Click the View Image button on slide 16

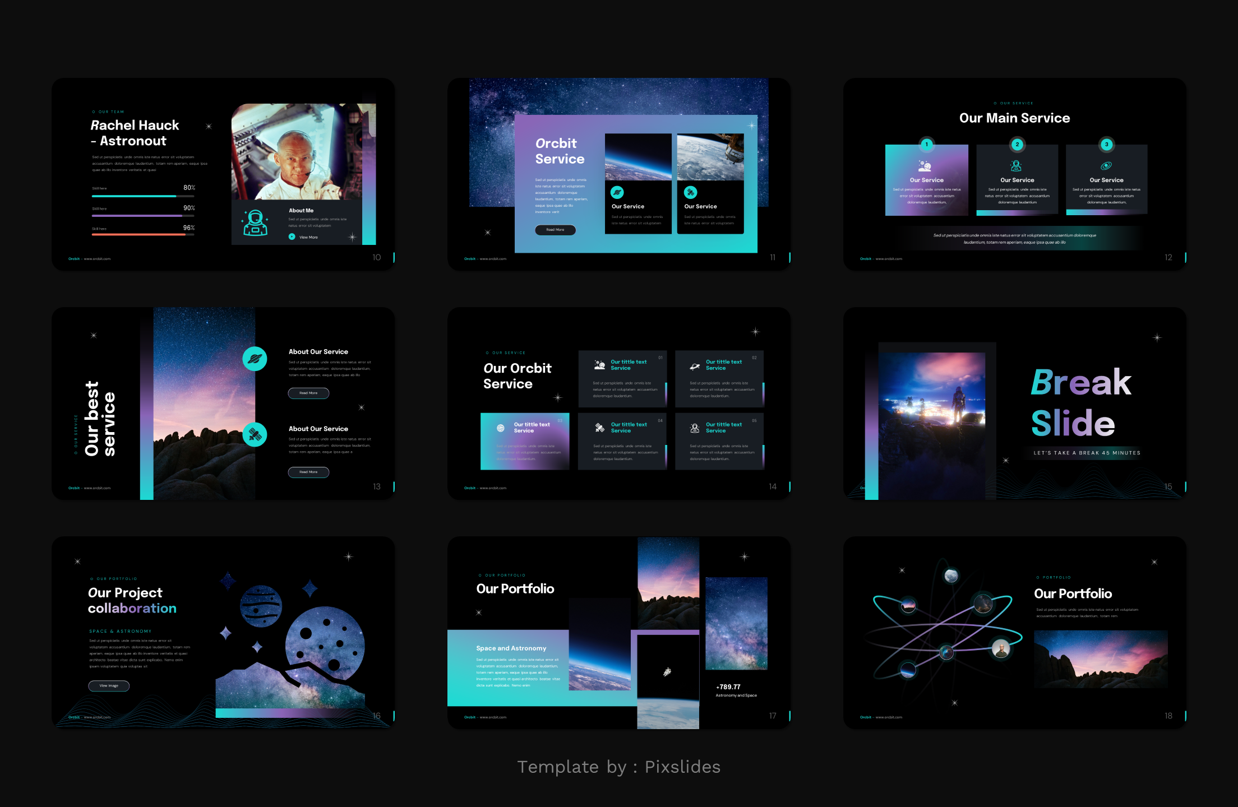(x=109, y=685)
